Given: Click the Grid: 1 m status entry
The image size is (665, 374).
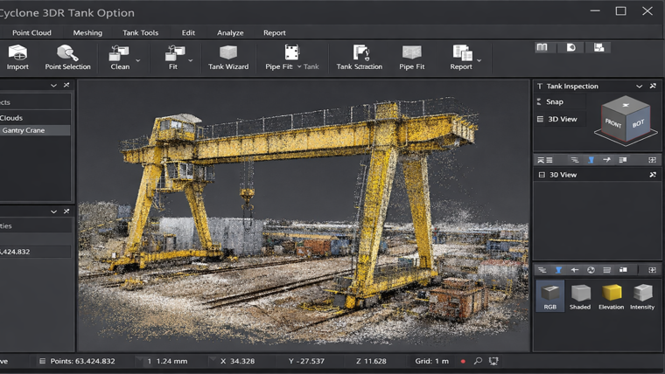Looking at the screenshot, I should click(x=431, y=361).
